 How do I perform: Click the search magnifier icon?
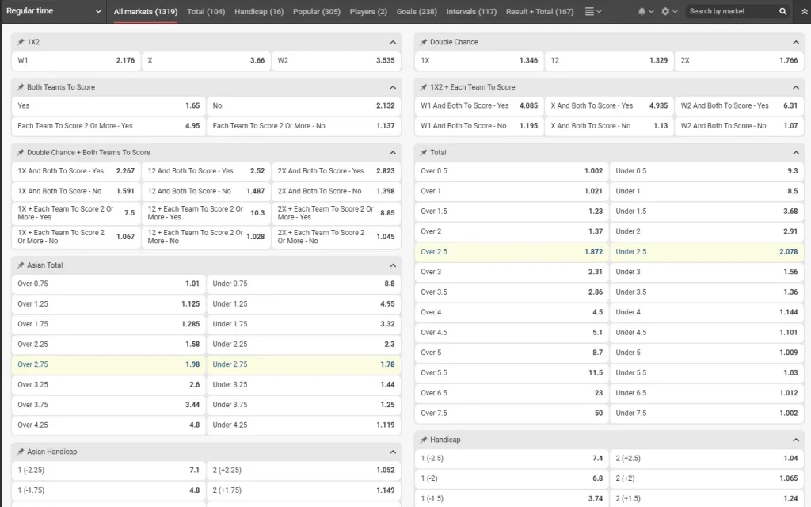pos(782,11)
